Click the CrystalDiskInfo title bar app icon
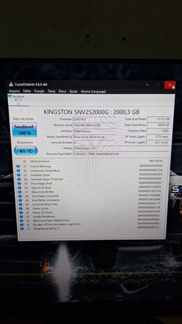 [11, 84]
